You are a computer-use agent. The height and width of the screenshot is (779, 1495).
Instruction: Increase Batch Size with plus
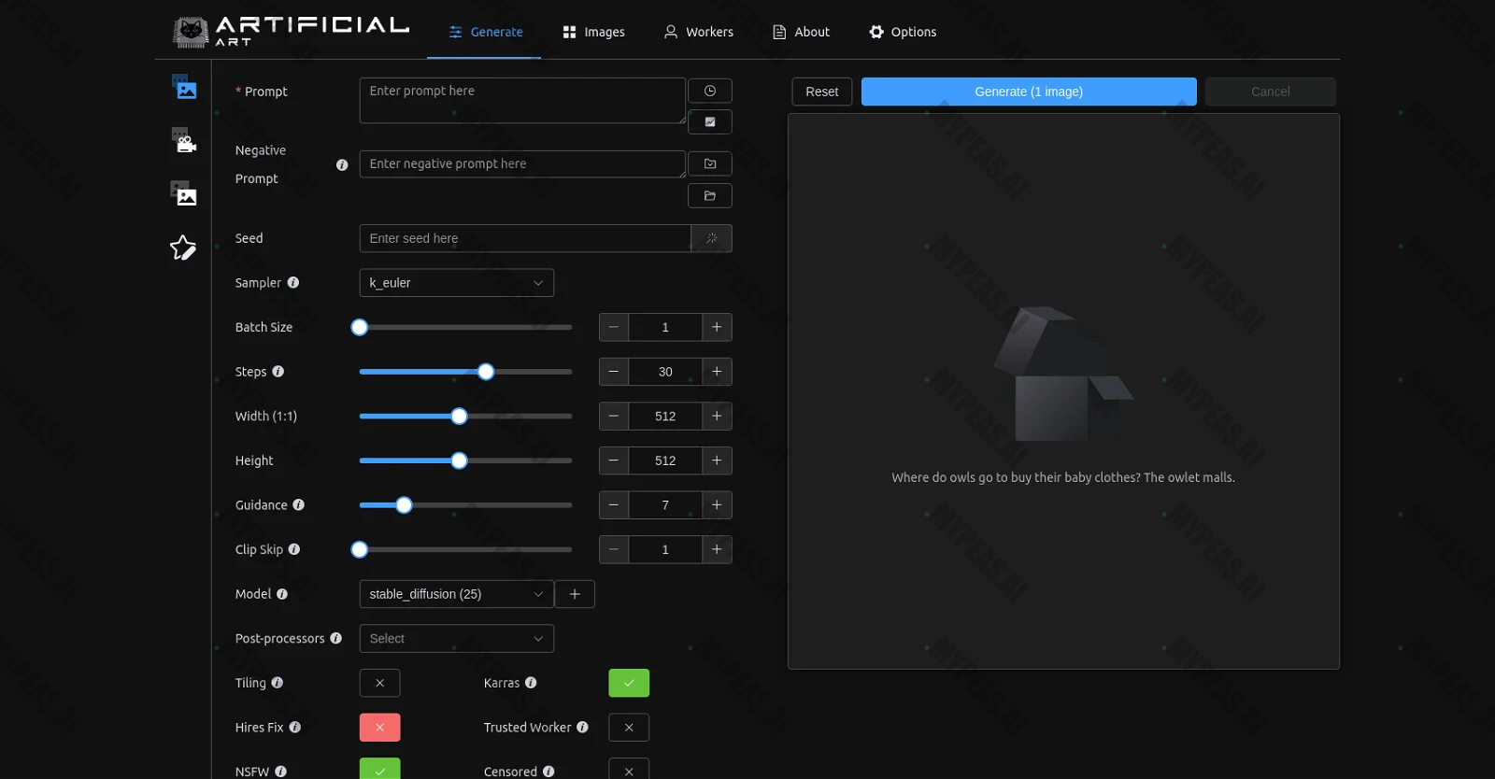[x=717, y=327]
